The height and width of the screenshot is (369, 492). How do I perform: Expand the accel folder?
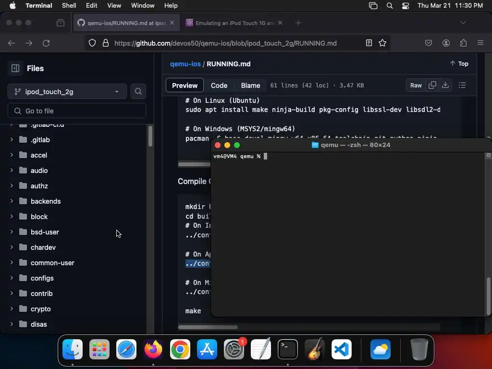(x=12, y=155)
